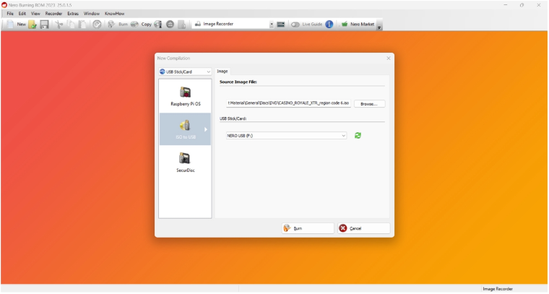
Task: Open the Recorder menu
Action: [x=53, y=14]
